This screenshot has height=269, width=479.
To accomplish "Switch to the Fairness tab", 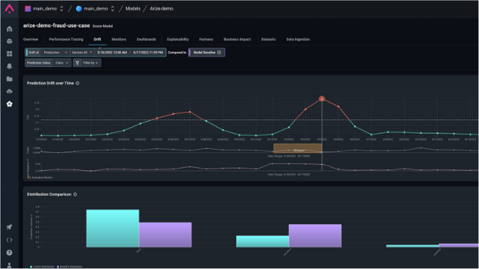I will 206,39.
